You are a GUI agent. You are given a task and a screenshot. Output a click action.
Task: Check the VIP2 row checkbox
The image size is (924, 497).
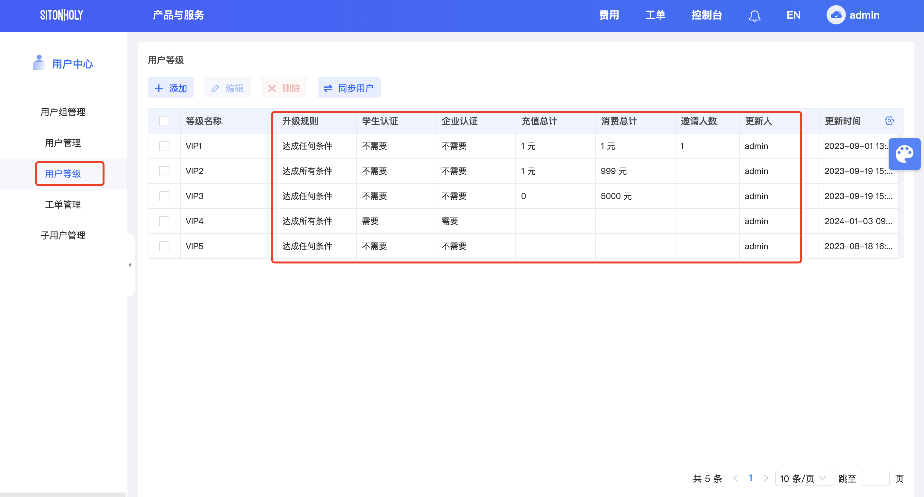coord(164,171)
